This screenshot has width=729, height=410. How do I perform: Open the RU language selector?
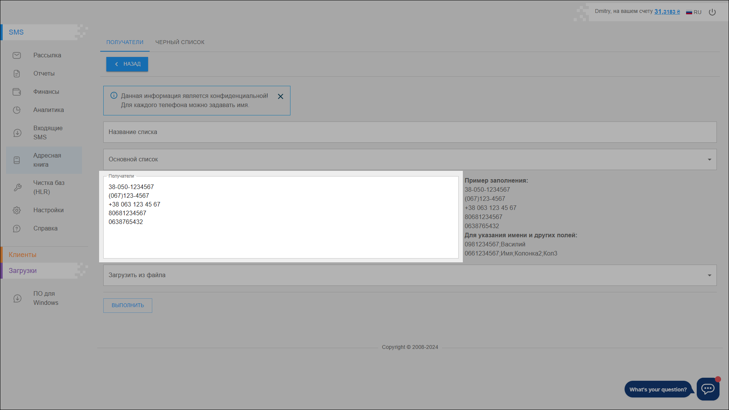pos(694,12)
